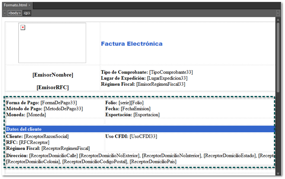Click the left breadcrumb scroll arrow

4,13
